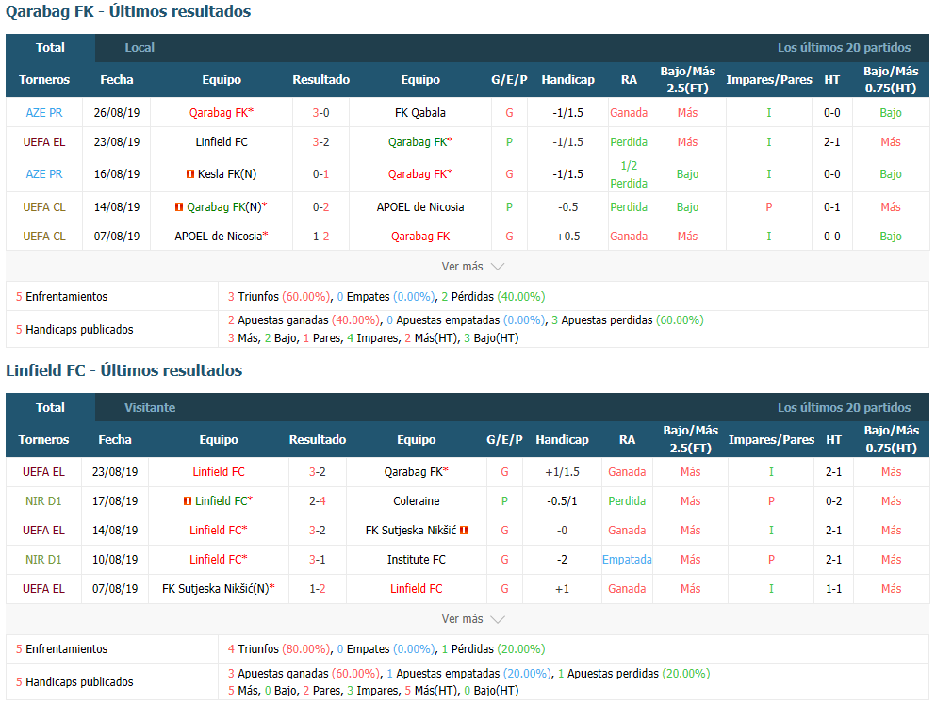Click the Handicap column header in the Qarabag table
The height and width of the screenshot is (704, 936).
coord(567,80)
